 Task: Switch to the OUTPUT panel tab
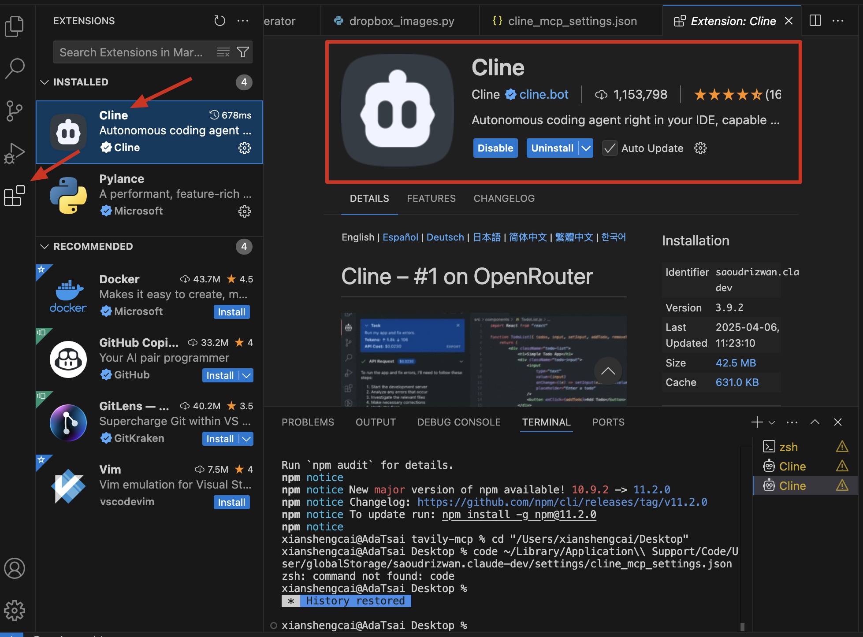(x=376, y=422)
